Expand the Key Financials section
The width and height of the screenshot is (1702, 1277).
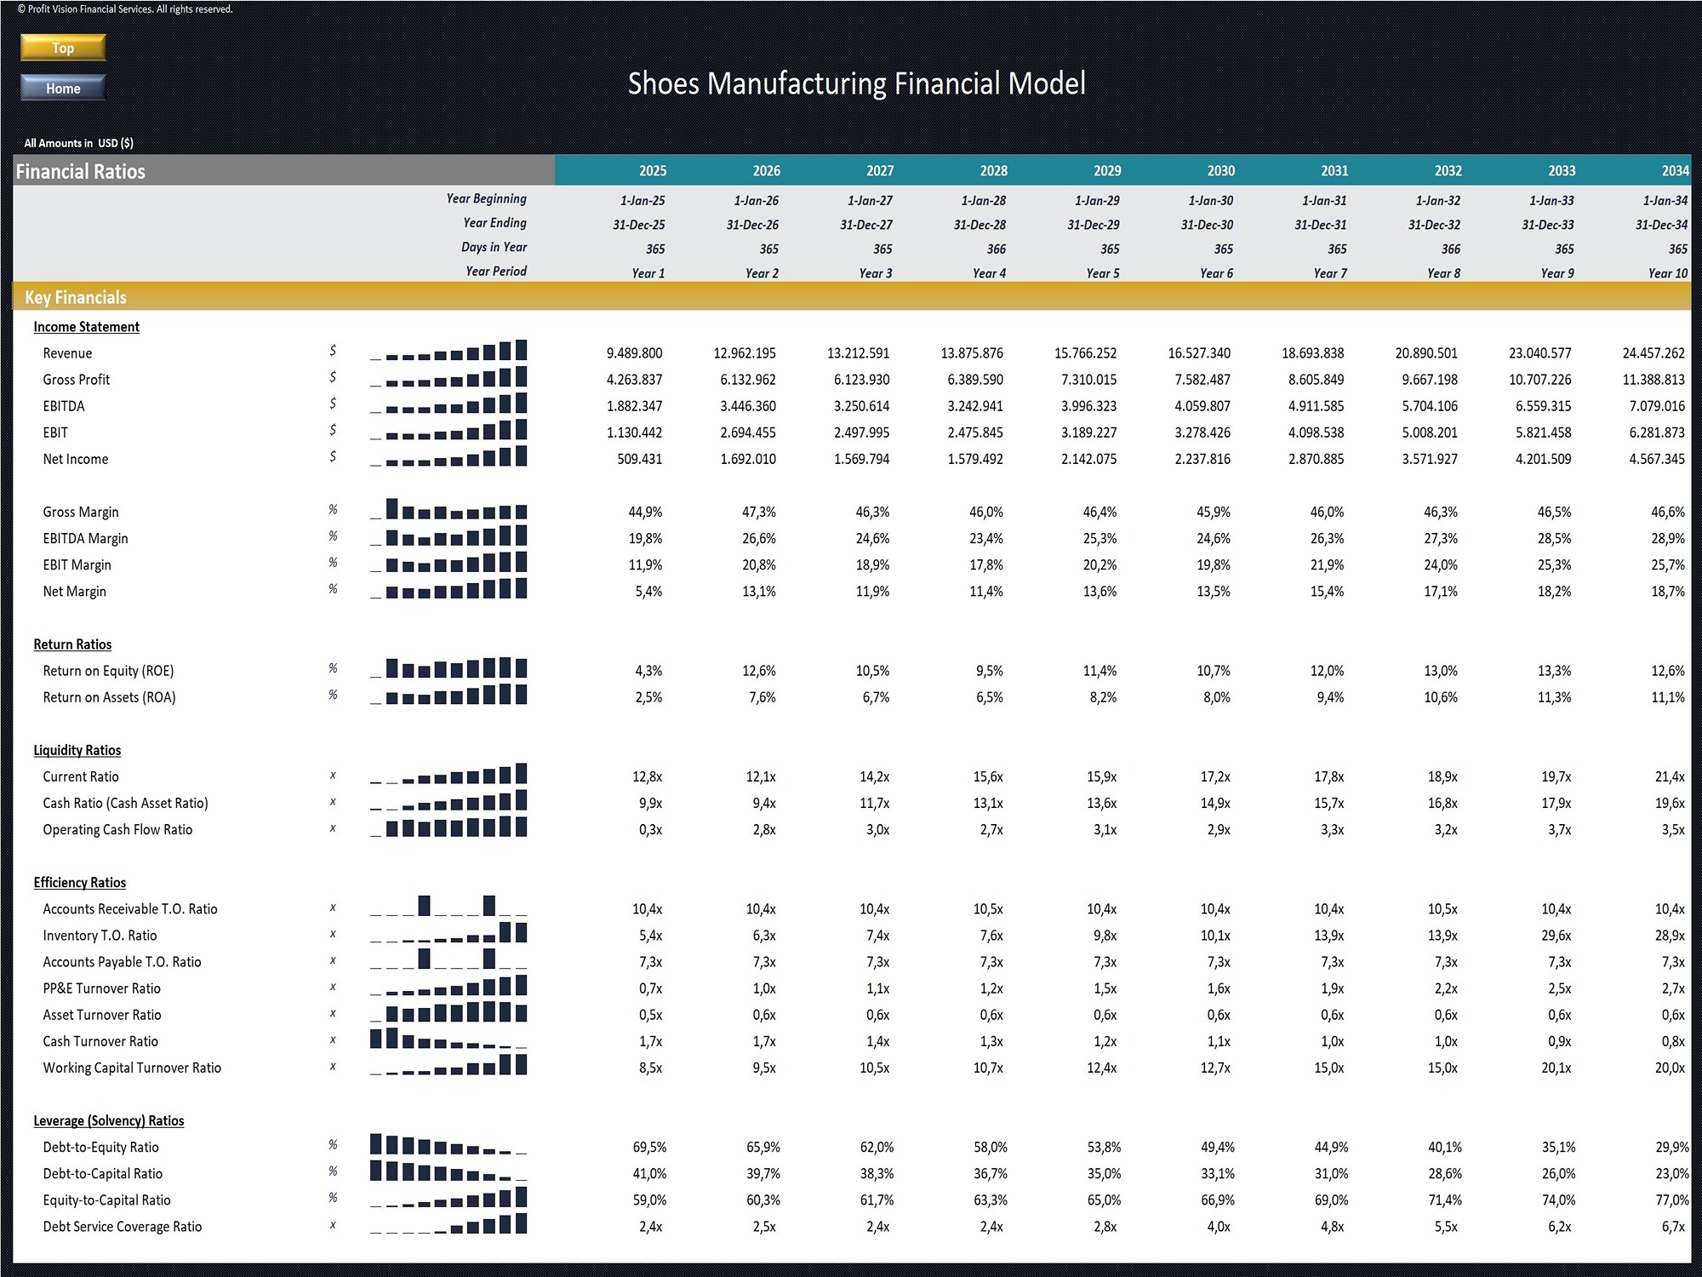point(77,297)
